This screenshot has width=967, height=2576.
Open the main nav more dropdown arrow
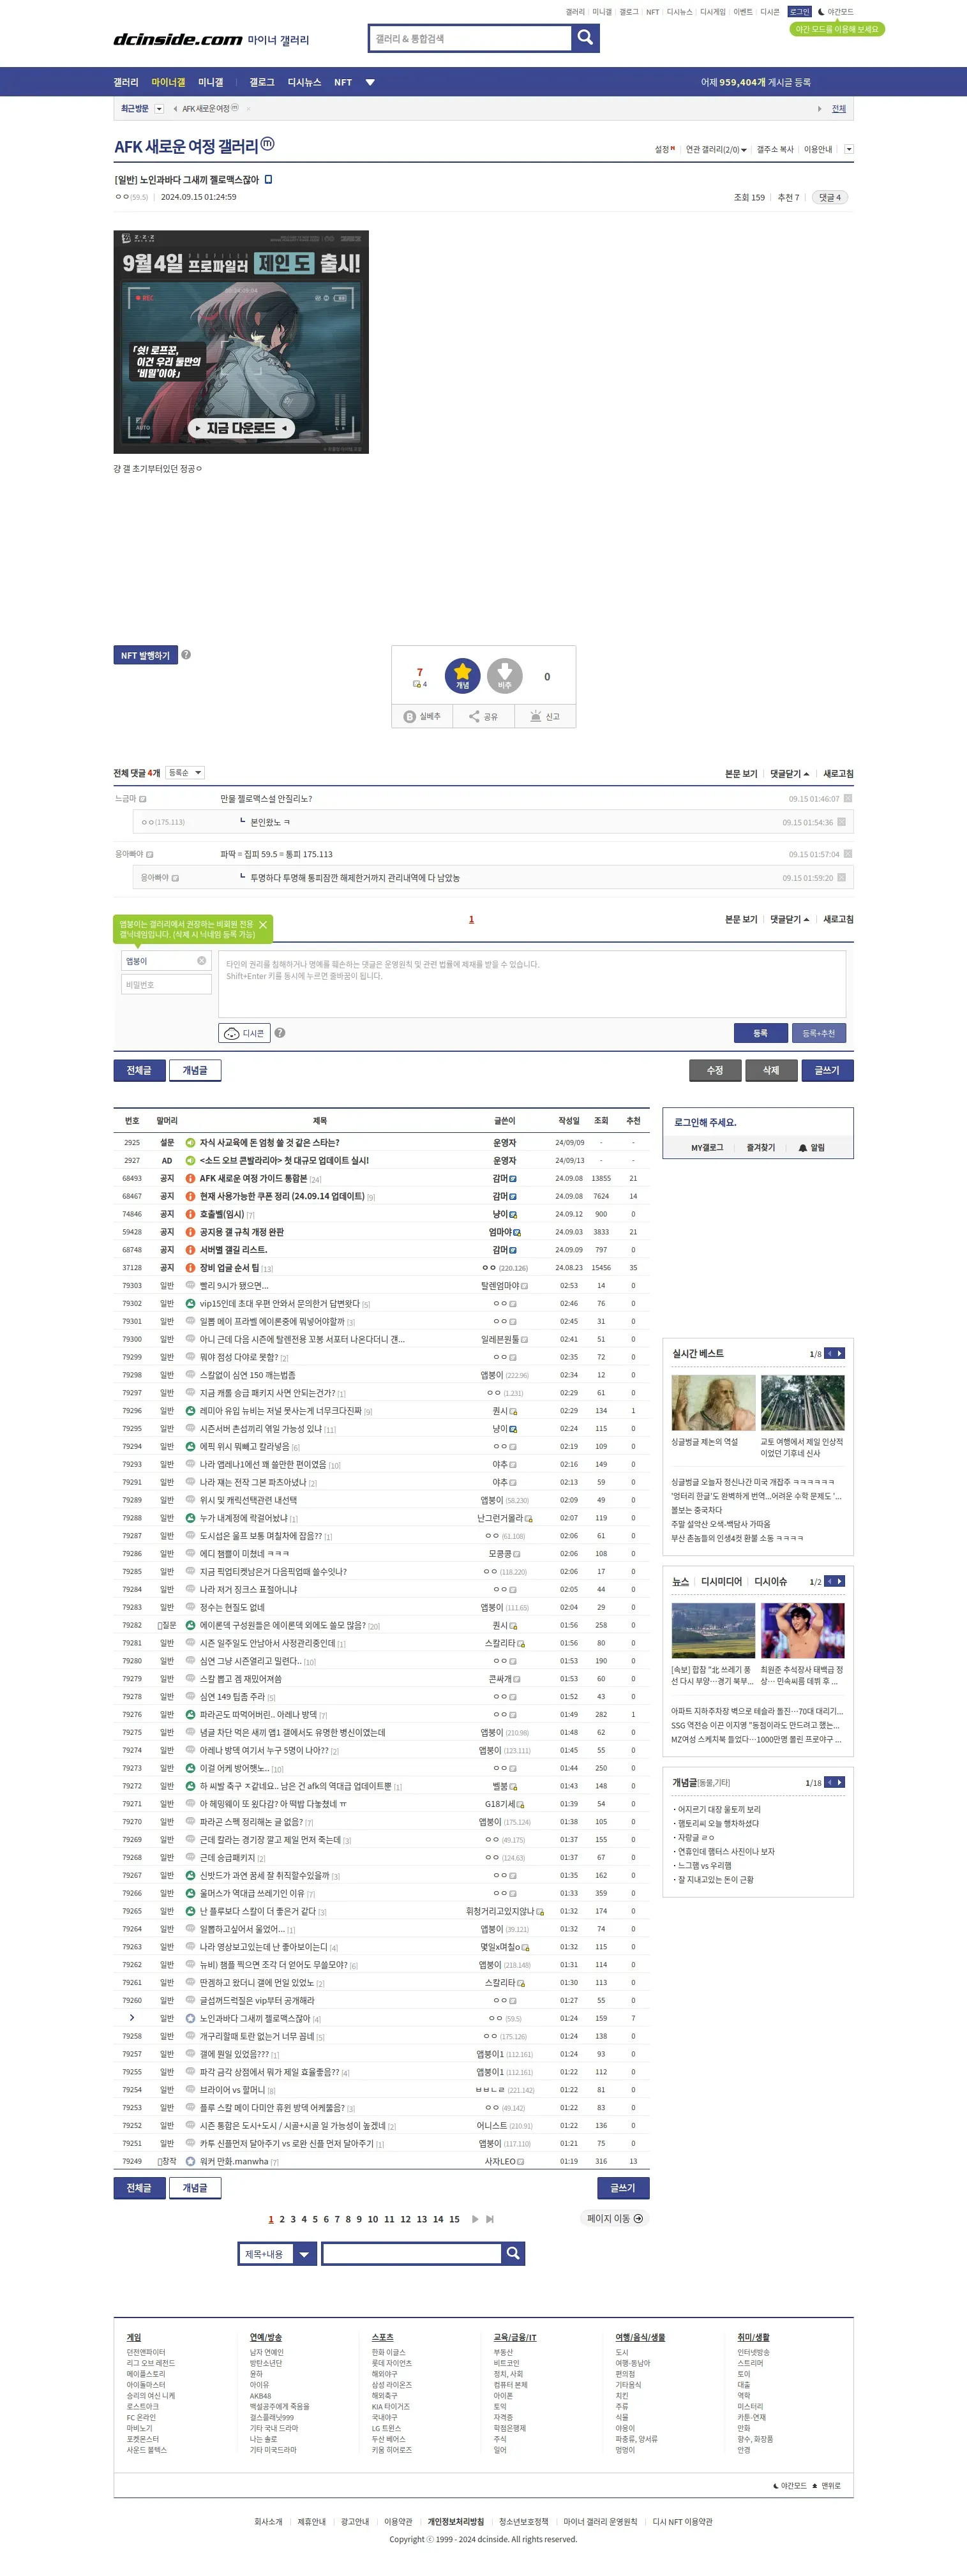pyautogui.click(x=370, y=82)
